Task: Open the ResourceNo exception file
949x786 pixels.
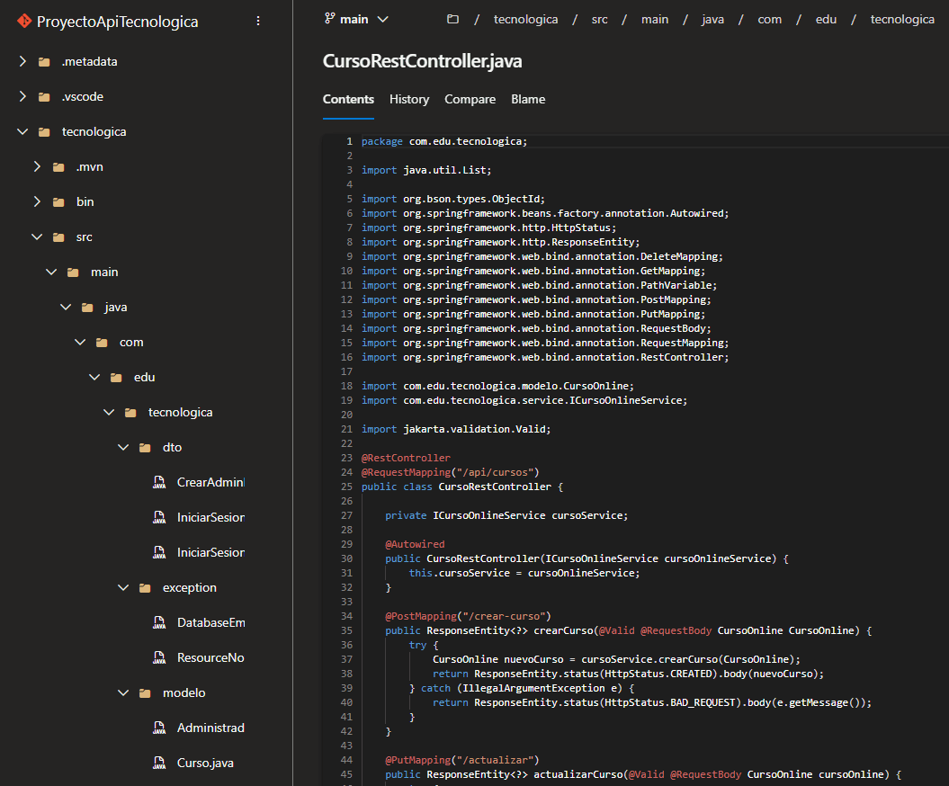Action: click(210, 657)
